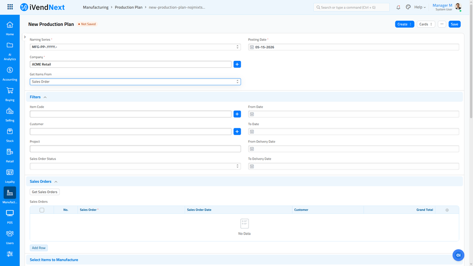Click the To Date field
The width and height of the screenshot is (473, 266).
pyautogui.click(x=353, y=132)
